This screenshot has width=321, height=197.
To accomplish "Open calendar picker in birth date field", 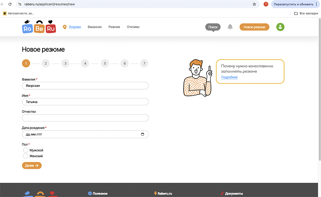I will [143, 134].
